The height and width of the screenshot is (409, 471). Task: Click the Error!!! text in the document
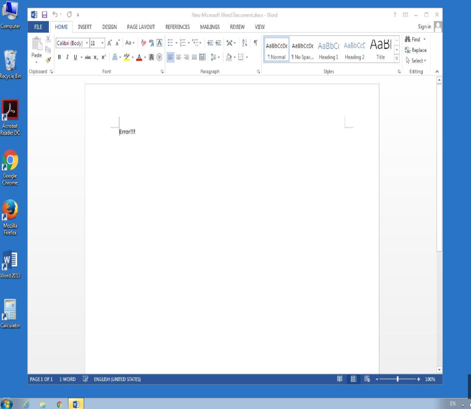click(127, 132)
